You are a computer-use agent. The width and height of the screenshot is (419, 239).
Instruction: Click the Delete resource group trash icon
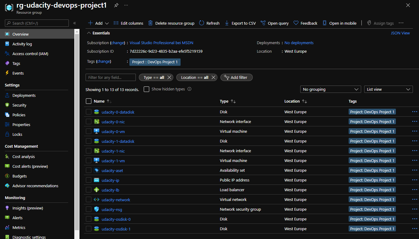point(150,23)
